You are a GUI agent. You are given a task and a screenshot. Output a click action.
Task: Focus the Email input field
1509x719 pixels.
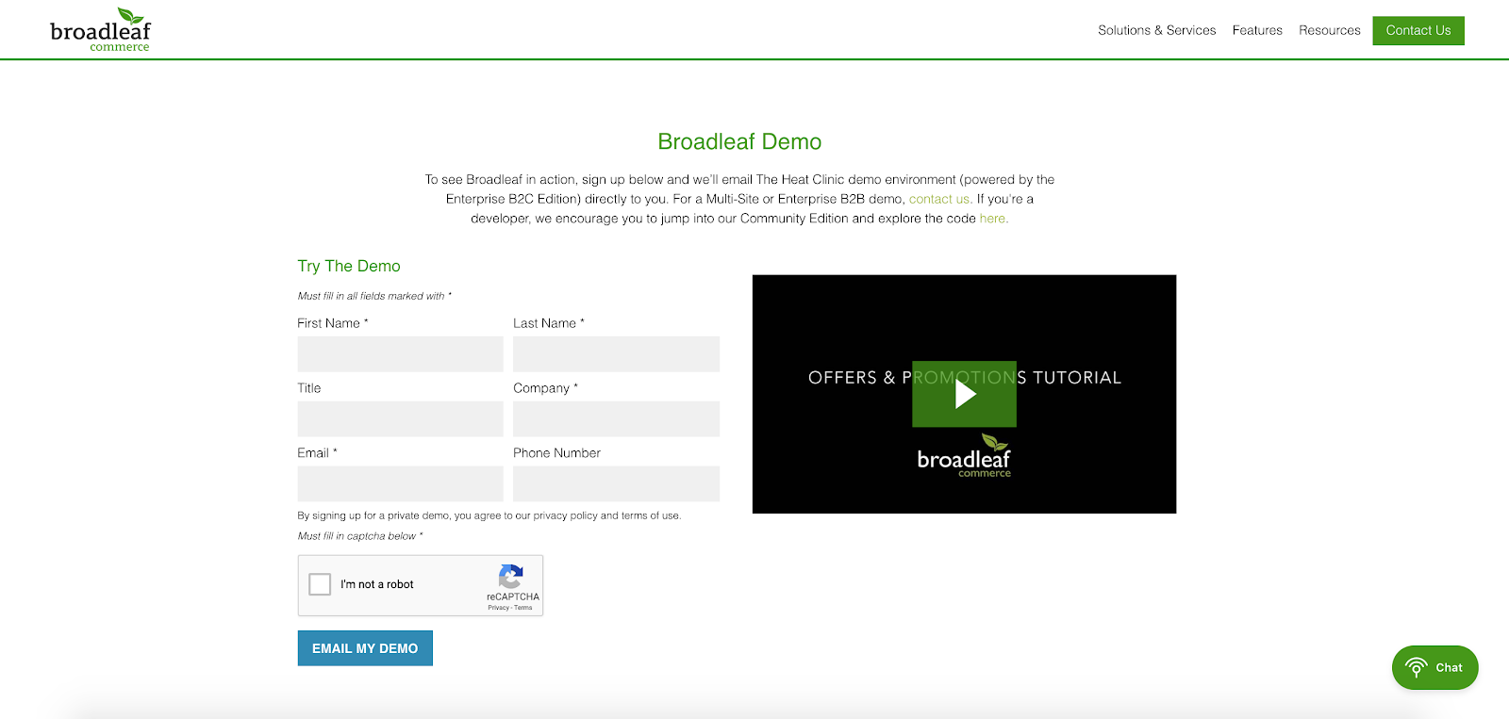[x=401, y=483]
